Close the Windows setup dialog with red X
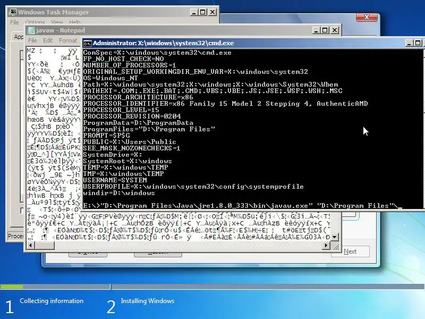Screen dimensions: 425x319 [367, 17]
